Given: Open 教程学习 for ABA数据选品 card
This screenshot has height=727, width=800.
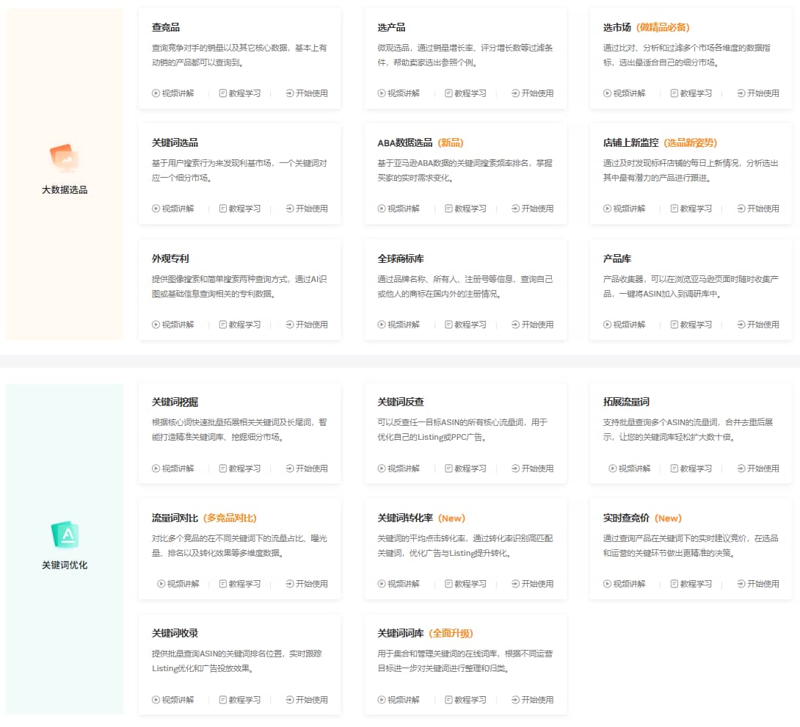Looking at the screenshot, I should coord(465,209).
